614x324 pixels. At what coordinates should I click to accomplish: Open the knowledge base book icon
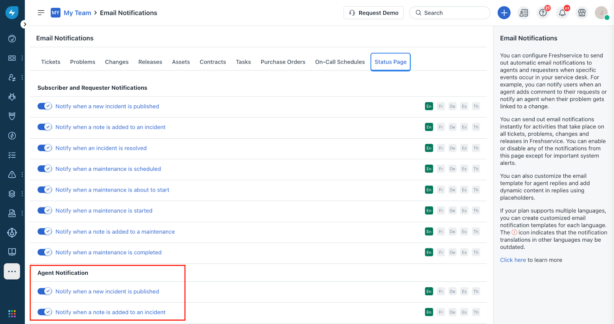[x=12, y=252]
